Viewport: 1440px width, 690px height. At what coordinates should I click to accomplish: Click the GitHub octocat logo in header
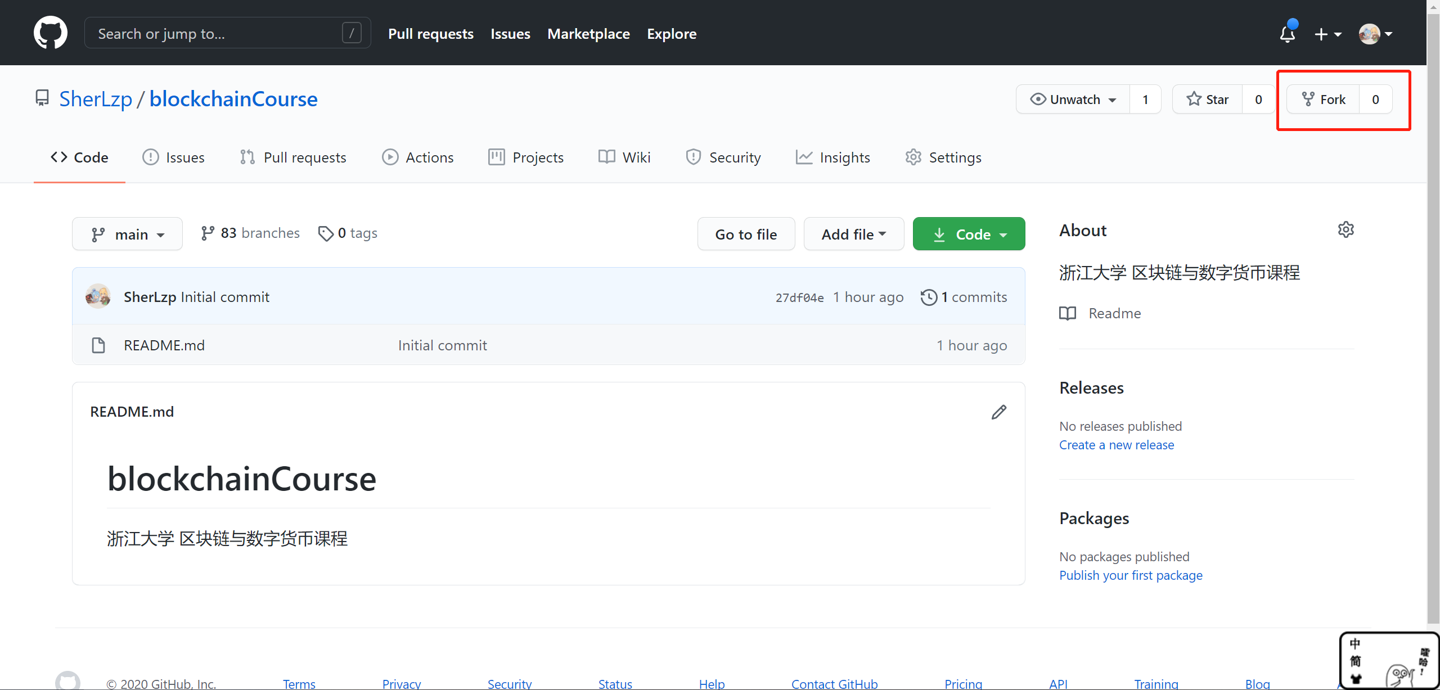pyautogui.click(x=51, y=33)
